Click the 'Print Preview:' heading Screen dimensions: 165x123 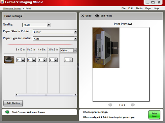coord(123,24)
